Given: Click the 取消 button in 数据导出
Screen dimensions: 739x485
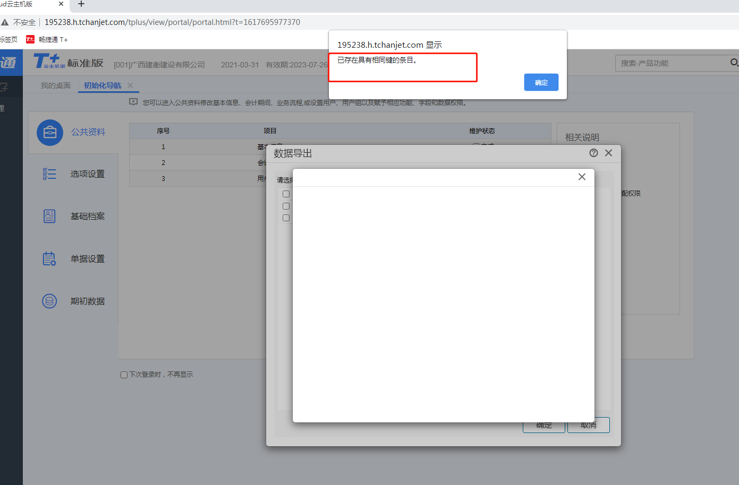Looking at the screenshot, I should coord(588,425).
